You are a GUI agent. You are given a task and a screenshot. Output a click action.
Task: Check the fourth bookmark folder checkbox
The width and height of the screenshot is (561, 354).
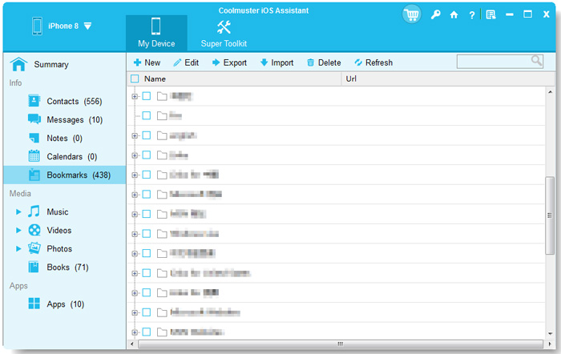click(x=147, y=155)
